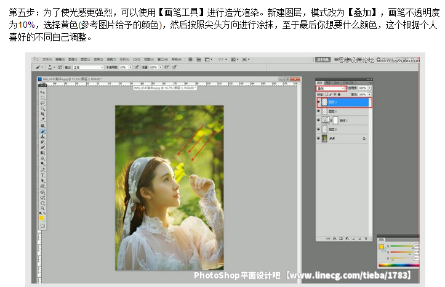The height and width of the screenshot is (287, 445).
Task: Toggle lock transparent pixels
Action: [x=327, y=94]
